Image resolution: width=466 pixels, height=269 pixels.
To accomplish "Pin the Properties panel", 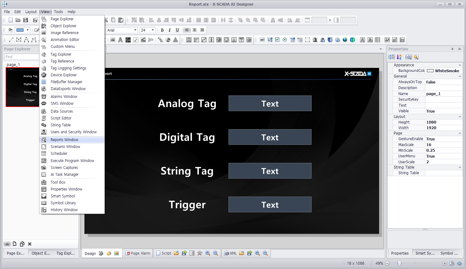I will click(x=452, y=49).
